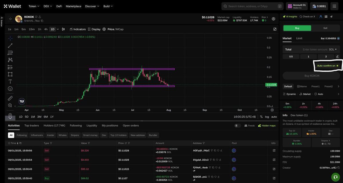The height and width of the screenshot is (183, 343).
Task: Toggle log scale on chart
Action: (267, 117)
